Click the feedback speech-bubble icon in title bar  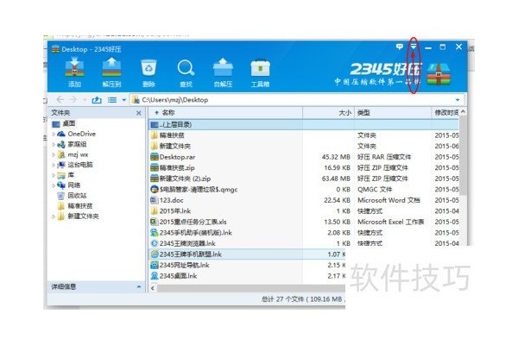(x=400, y=47)
